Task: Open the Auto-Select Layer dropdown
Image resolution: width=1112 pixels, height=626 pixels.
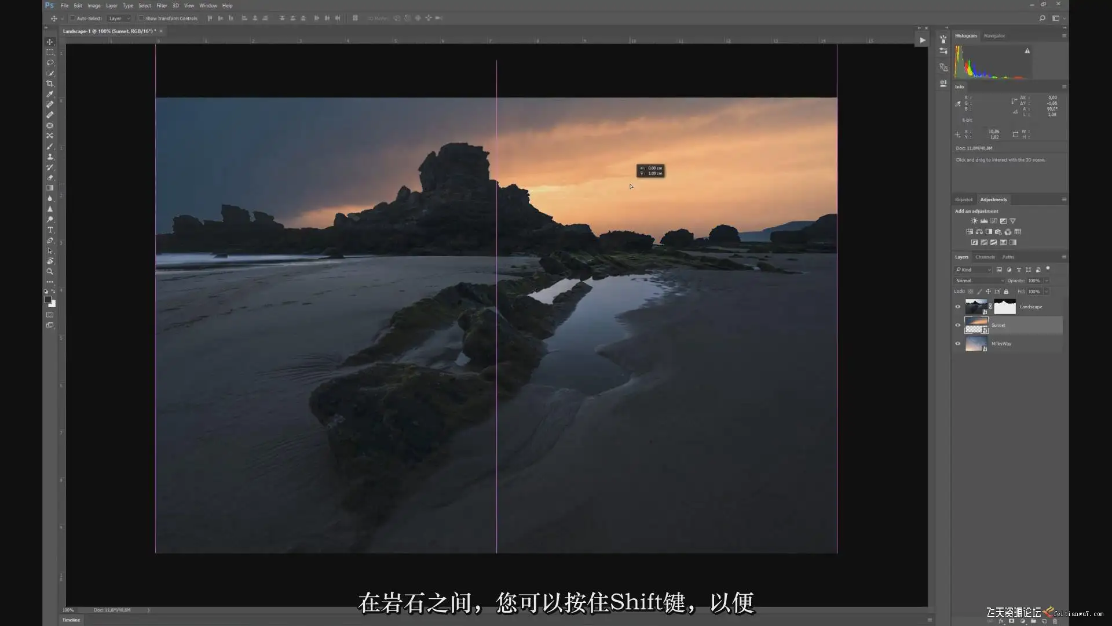Action: (x=119, y=18)
